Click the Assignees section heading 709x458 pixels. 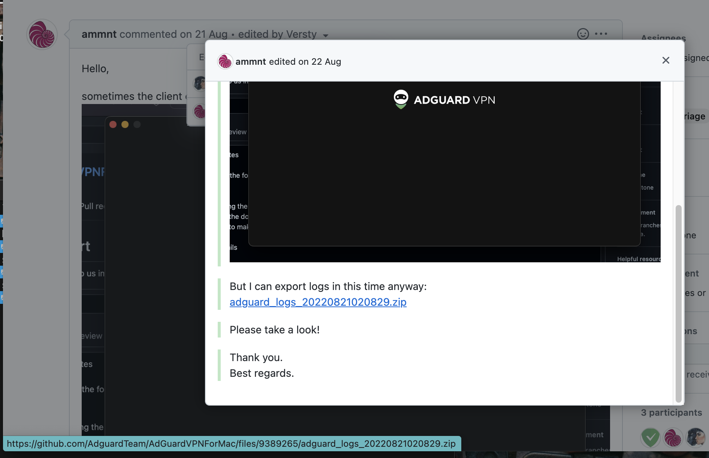[x=663, y=38]
